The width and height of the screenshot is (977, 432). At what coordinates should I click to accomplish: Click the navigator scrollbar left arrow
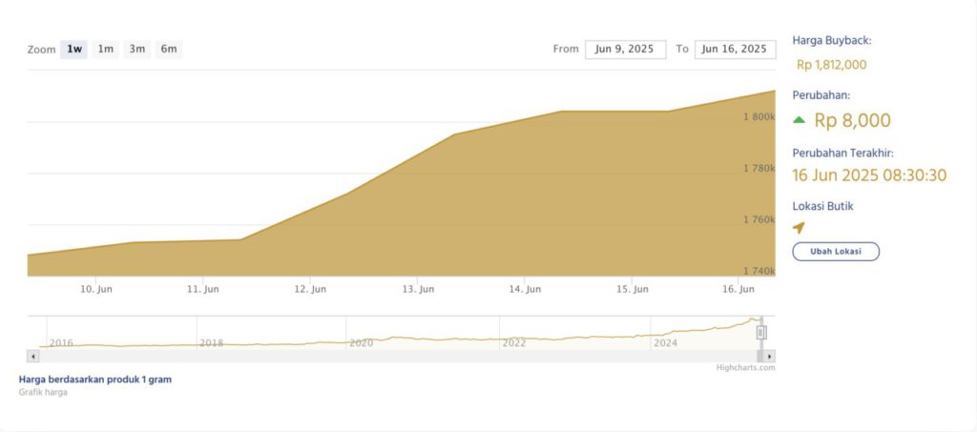tap(32, 356)
